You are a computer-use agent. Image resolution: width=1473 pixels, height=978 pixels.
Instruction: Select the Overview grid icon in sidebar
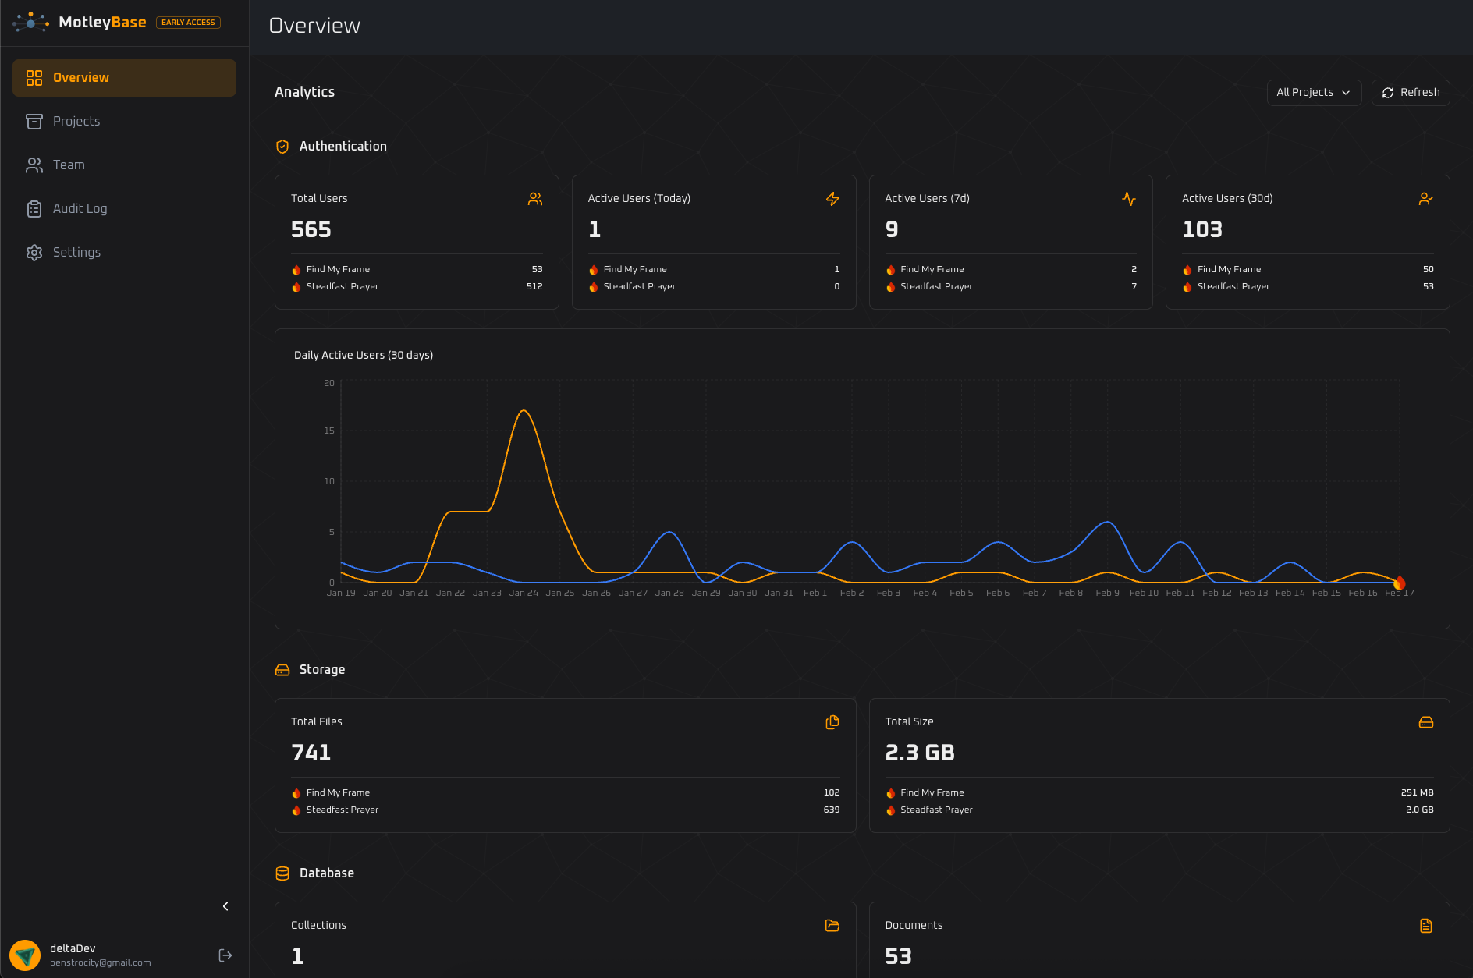(34, 77)
